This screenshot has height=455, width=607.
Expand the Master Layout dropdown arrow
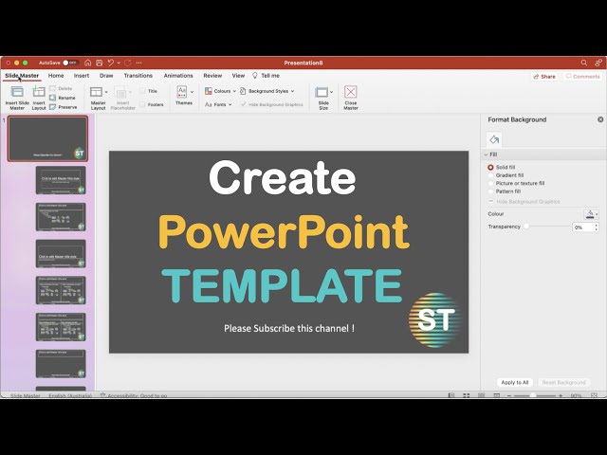click(x=106, y=92)
